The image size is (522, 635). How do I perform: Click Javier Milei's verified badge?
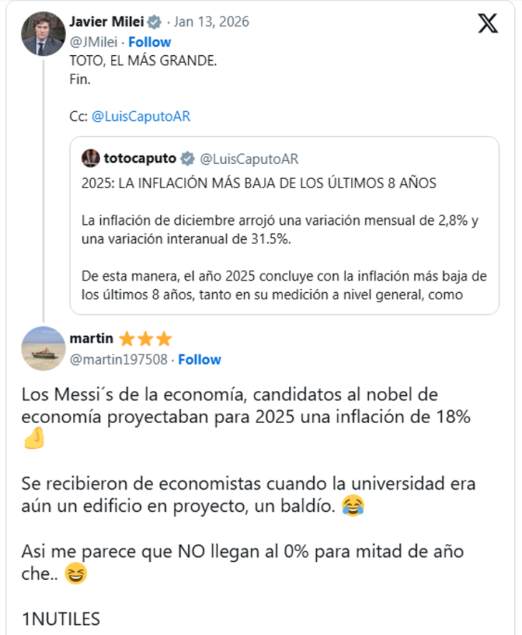pyautogui.click(x=154, y=22)
